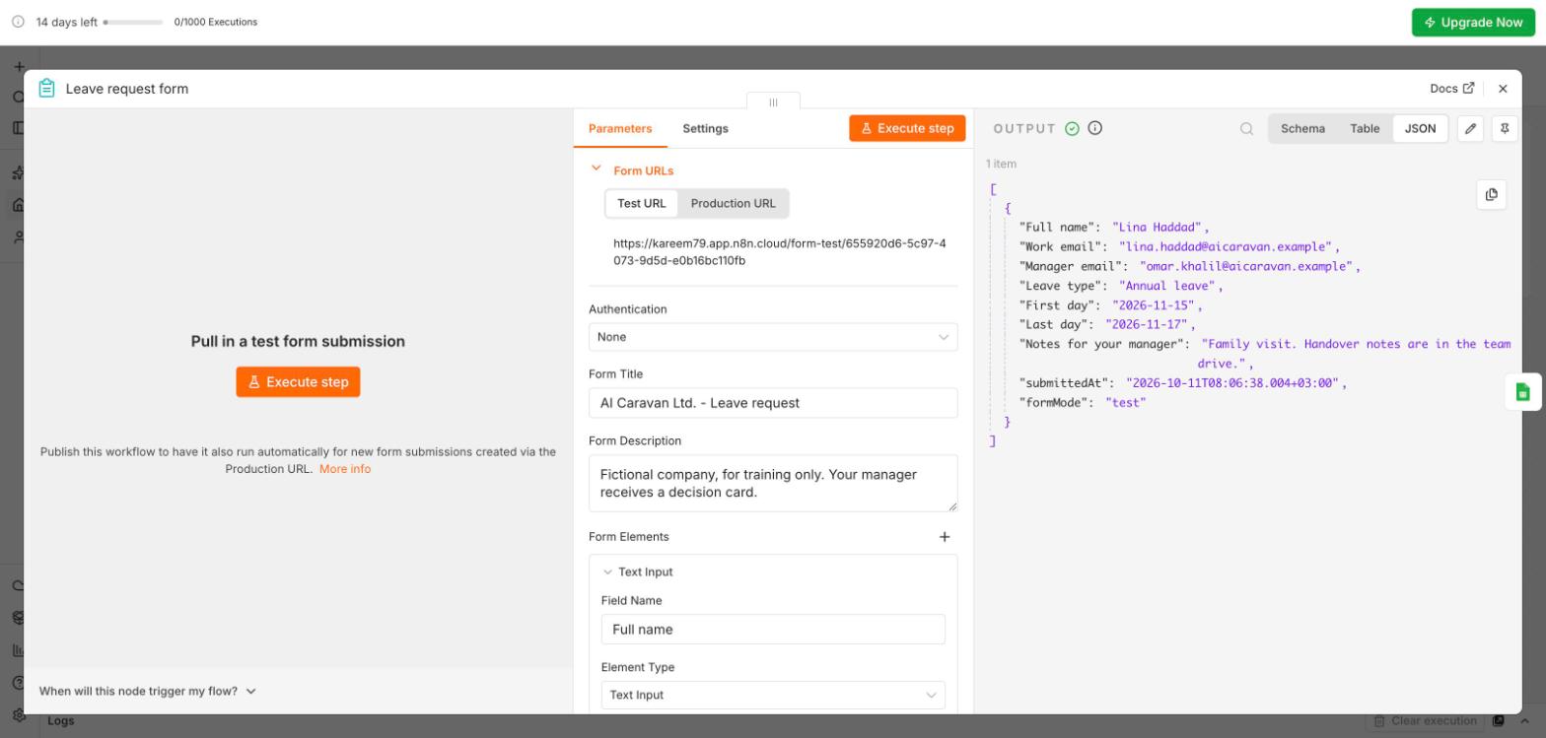Open the Element Type dropdown
This screenshot has width=1546, height=738.
coord(773,695)
